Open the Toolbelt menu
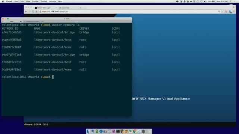 point(44,1)
